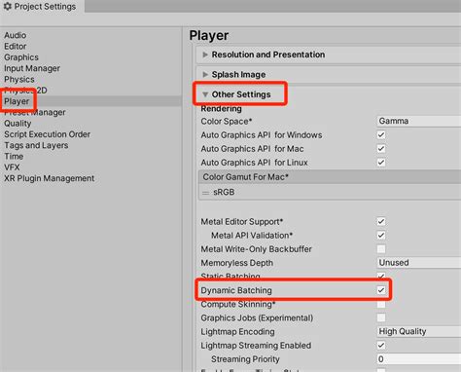Select Physics settings category
This screenshot has width=461, height=372.
[x=19, y=79]
